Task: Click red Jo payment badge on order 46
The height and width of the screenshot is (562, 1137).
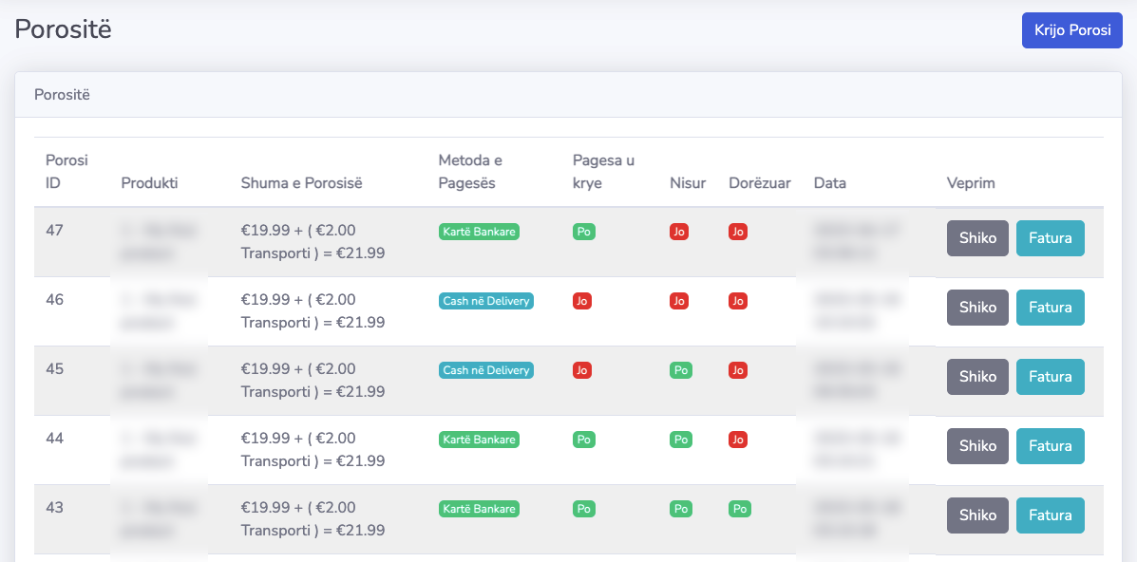Action: (x=582, y=301)
